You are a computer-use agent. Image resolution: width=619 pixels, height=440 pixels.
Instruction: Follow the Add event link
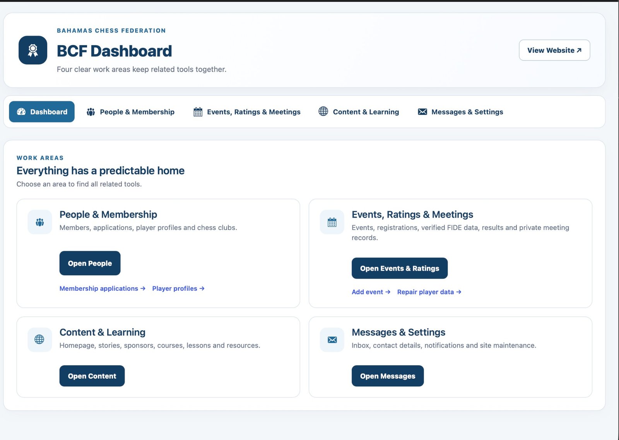(x=371, y=292)
